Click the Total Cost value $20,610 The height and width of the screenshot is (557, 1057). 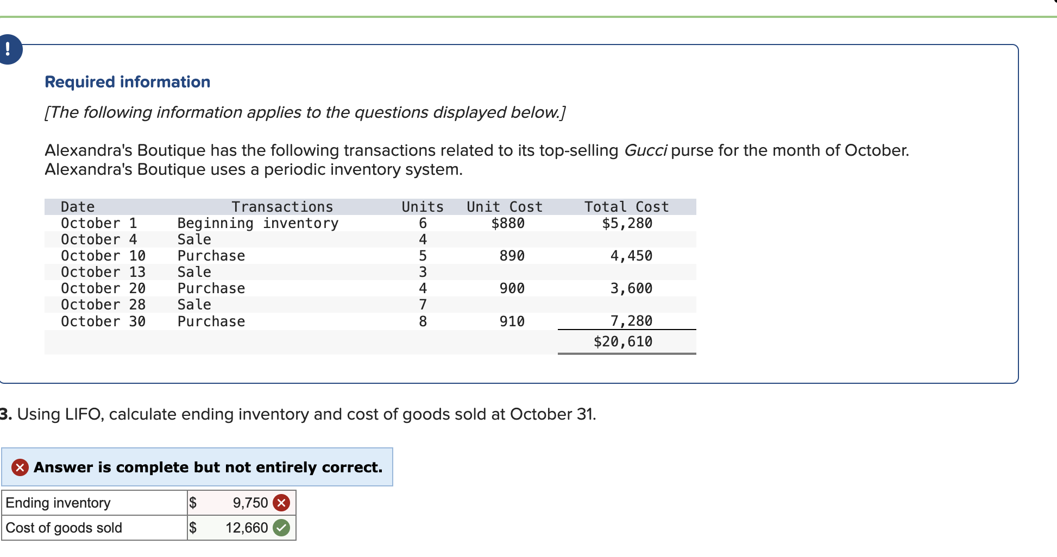(623, 341)
